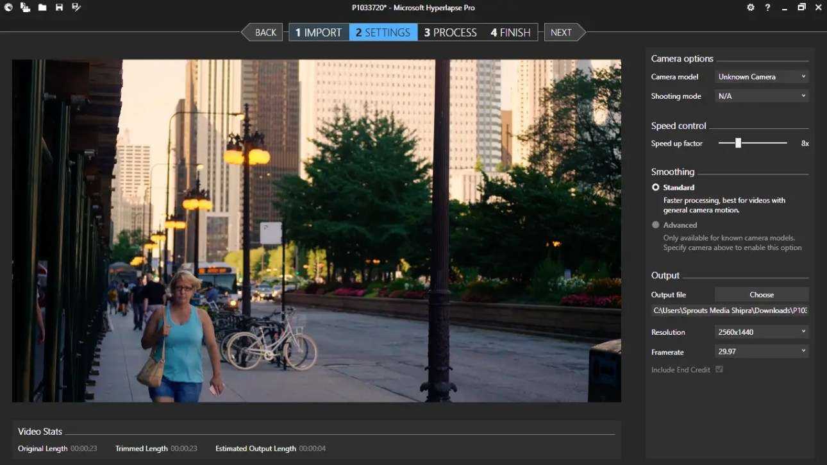Screen dimensions: 827x465
Task: Select the Standard smoothing radio button
Action: pos(655,187)
